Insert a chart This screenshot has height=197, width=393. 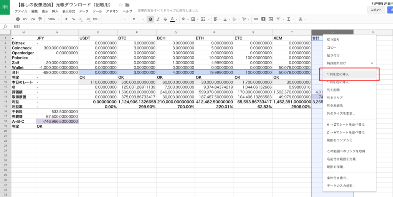[271, 19]
